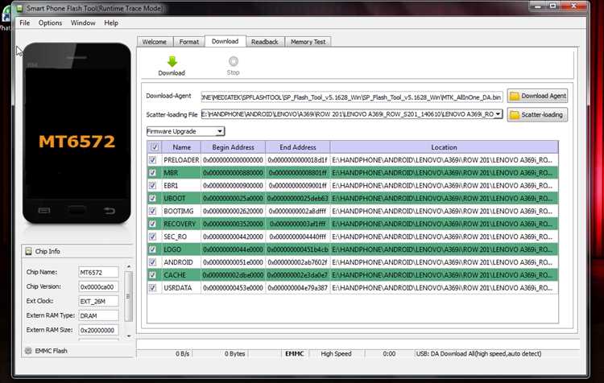Uncheck the BOOTIMG partition checkbox
This screenshot has height=383, width=604.
152,211
